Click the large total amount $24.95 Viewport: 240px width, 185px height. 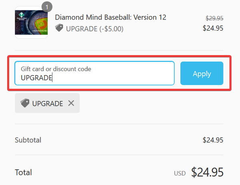(207, 172)
